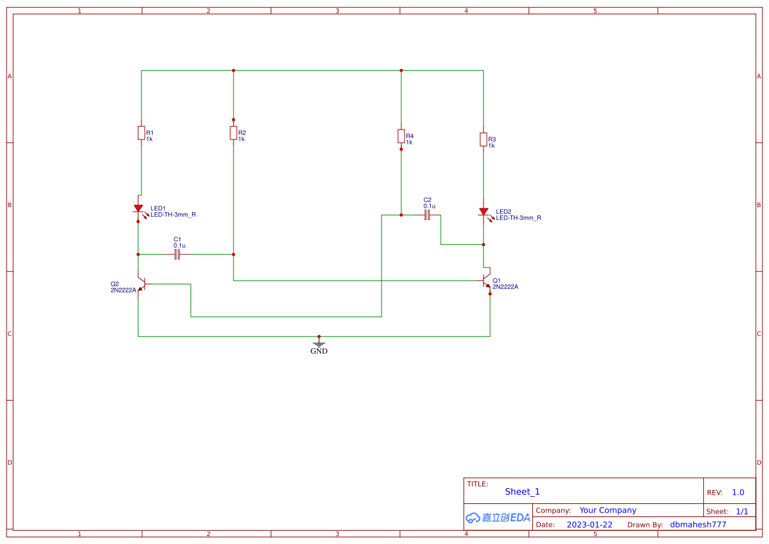
Task: Select the R1 resistor symbol
Action: click(x=140, y=133)
